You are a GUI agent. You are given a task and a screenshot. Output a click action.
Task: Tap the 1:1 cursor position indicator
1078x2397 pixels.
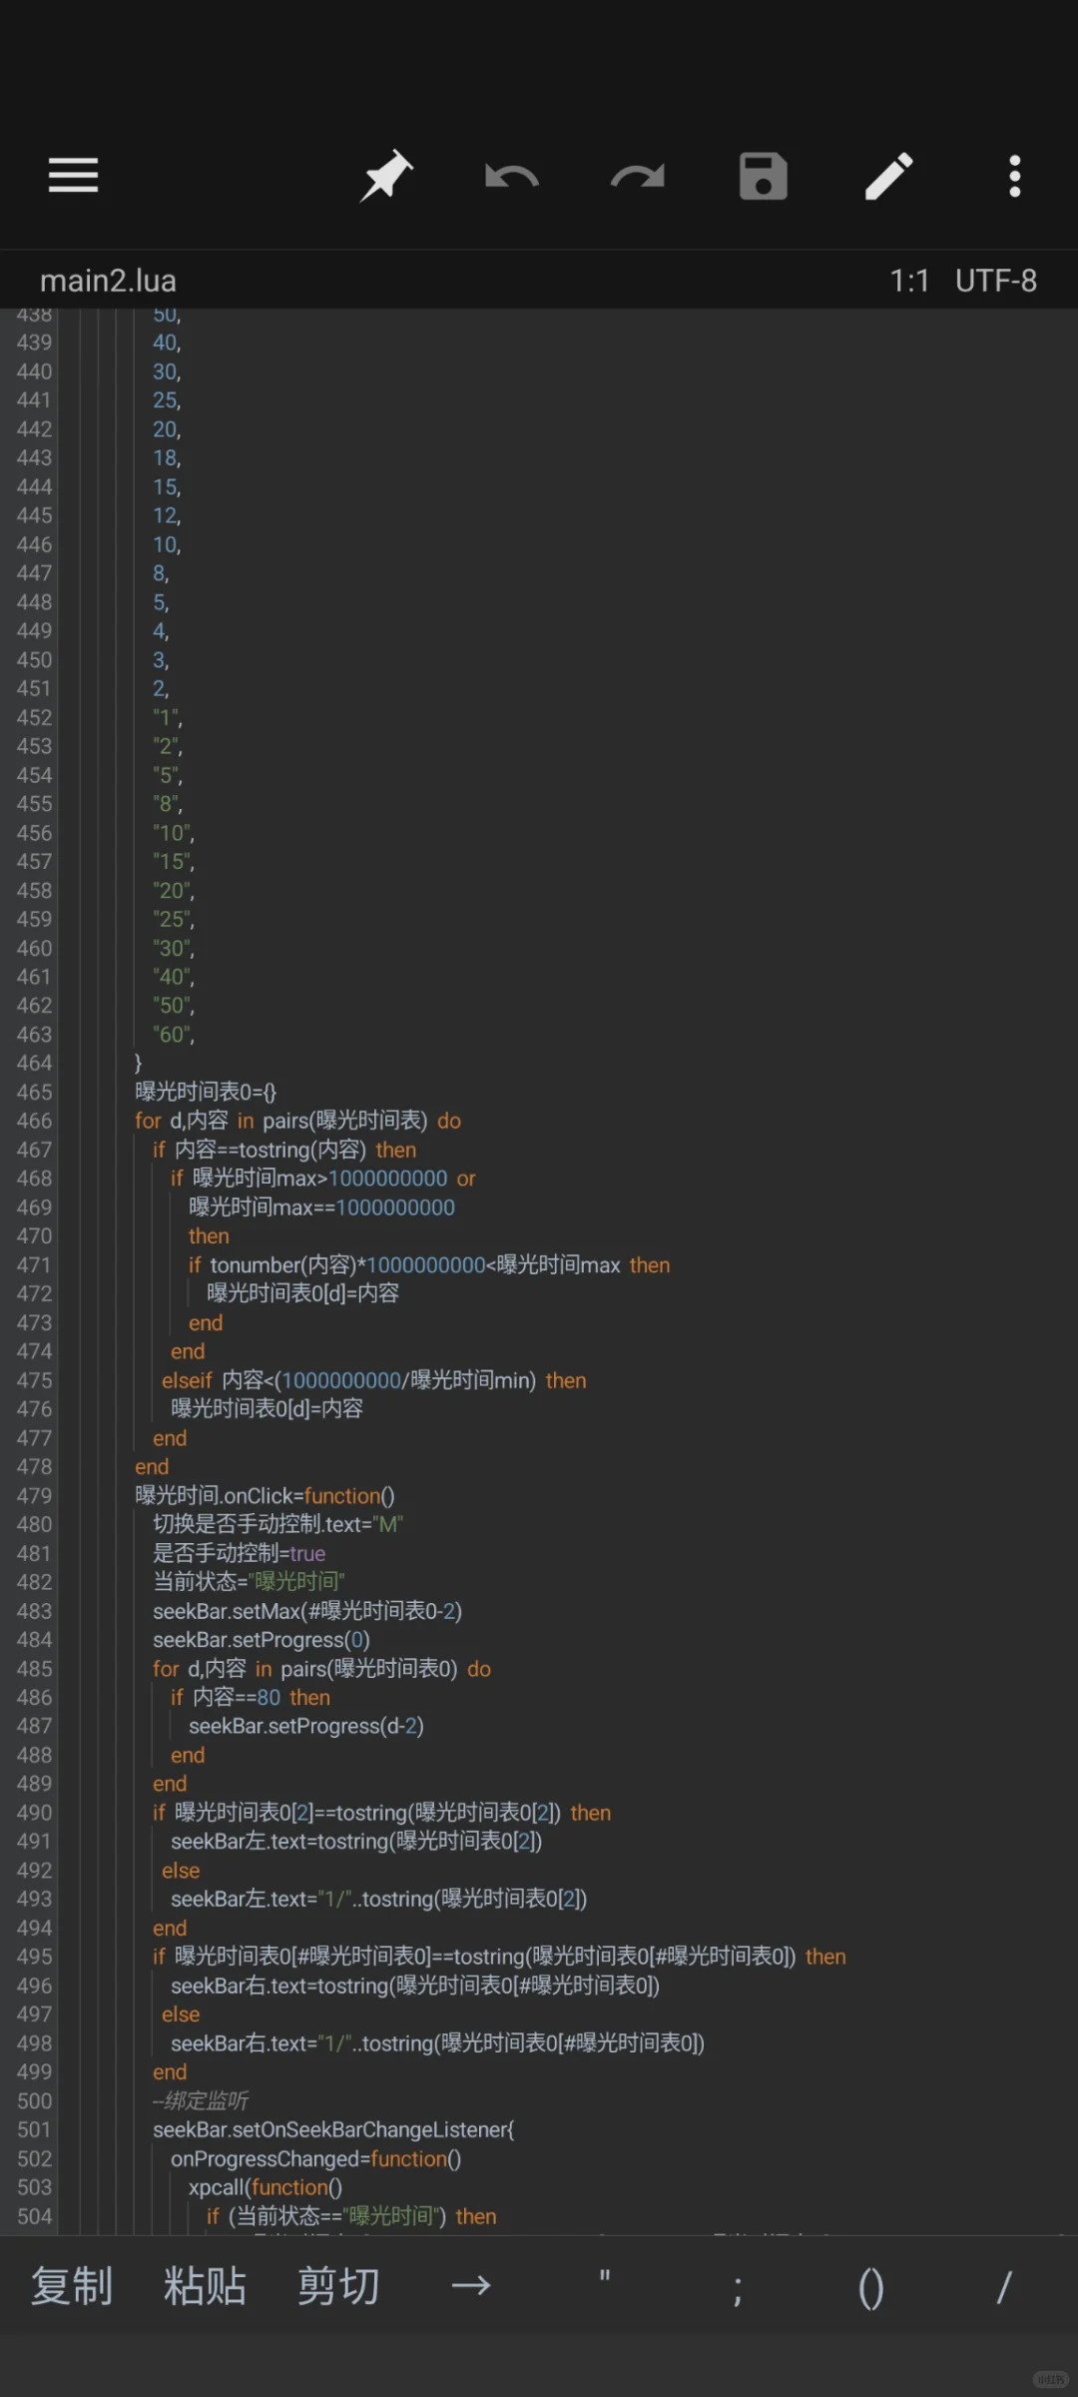(909, 281)
